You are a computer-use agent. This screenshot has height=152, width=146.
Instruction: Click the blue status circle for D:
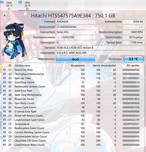20,2
